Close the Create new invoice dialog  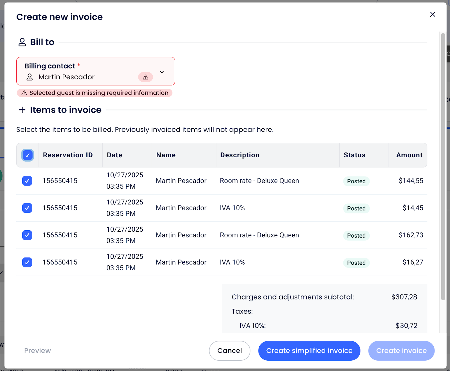433,14
